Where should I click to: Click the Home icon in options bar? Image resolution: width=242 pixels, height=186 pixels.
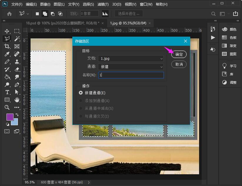point(9,14)
